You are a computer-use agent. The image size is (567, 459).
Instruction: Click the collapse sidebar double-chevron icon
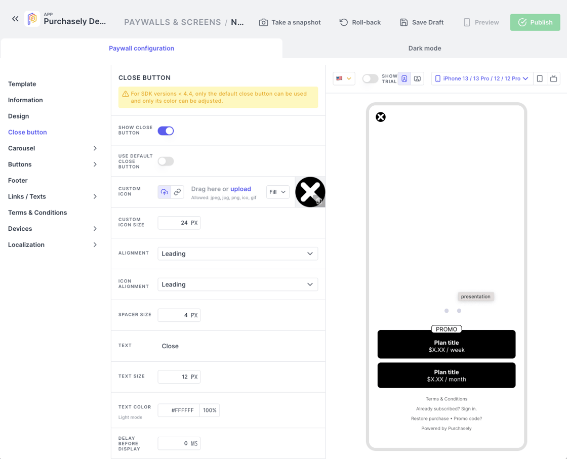[x=15, y=19]
